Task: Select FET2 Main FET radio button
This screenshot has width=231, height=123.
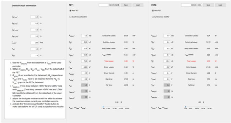Action: click(x=153, y=11)
